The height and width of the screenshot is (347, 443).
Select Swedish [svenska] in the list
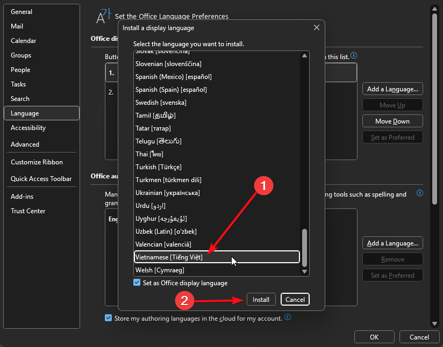coord(217,102)
